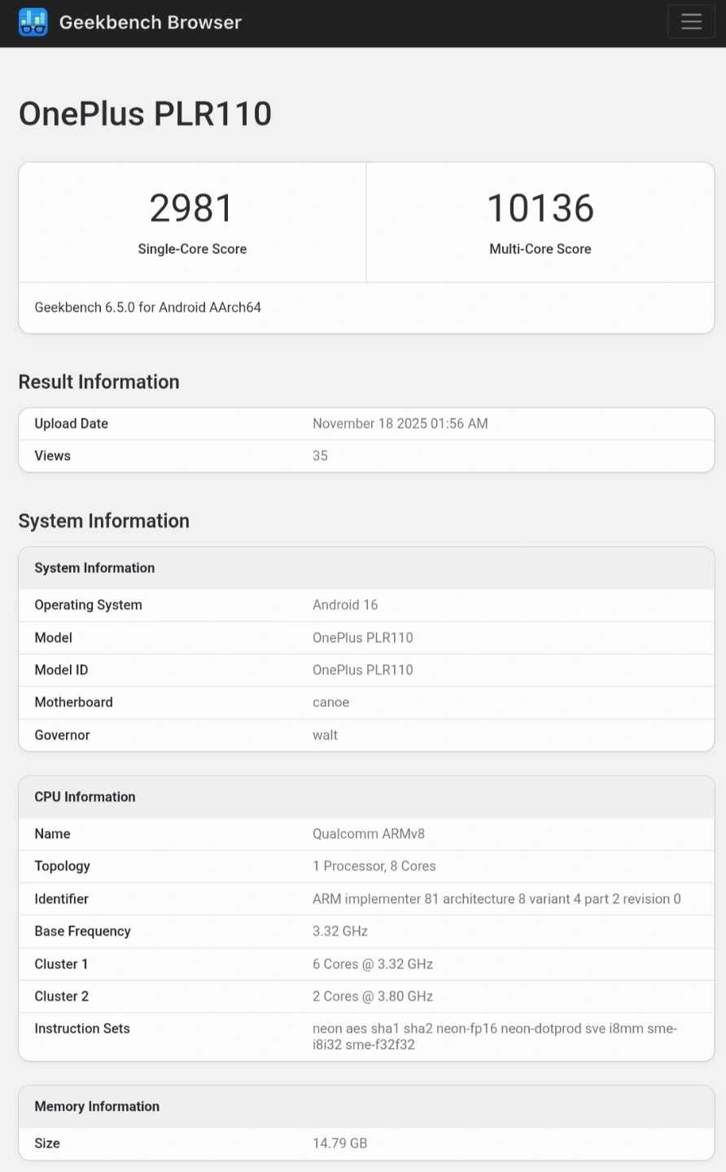The width and height of the screenshot is (726, 1172).
Task: Click the Cluster 2 cores frequency value
Action: click(x=372, y=996)
